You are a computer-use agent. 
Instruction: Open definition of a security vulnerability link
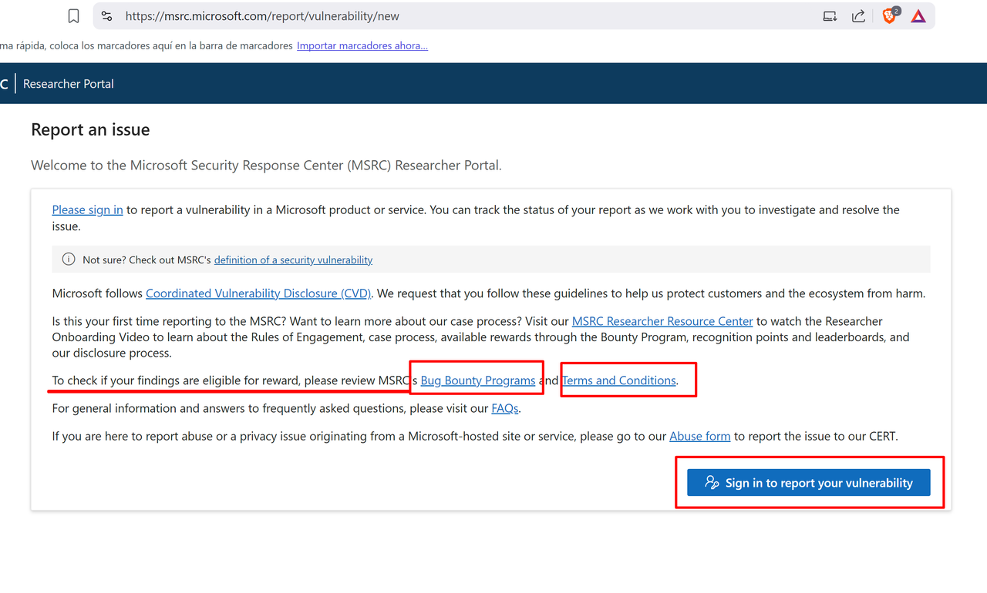click(x=293, y=260)
